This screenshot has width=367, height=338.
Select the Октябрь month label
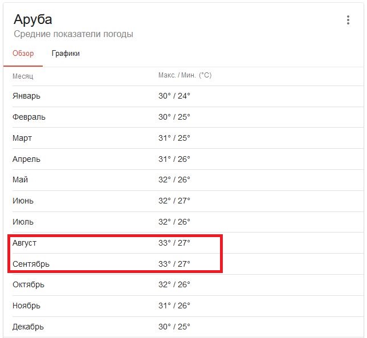(x=28, y=284)
